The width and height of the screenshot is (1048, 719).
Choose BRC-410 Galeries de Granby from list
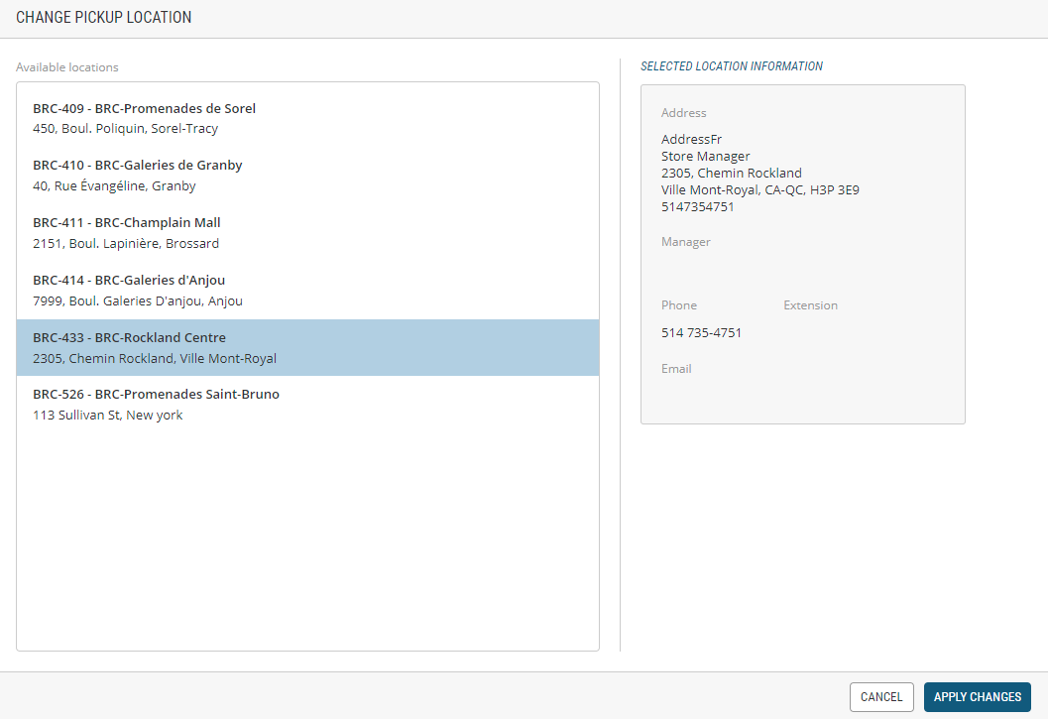[x=307, y=176]
